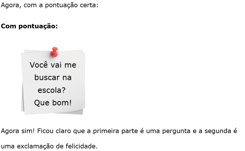Click the word 'Você' on the note
The height and width of the screenshot is (151, 245).
pos(39,65)
